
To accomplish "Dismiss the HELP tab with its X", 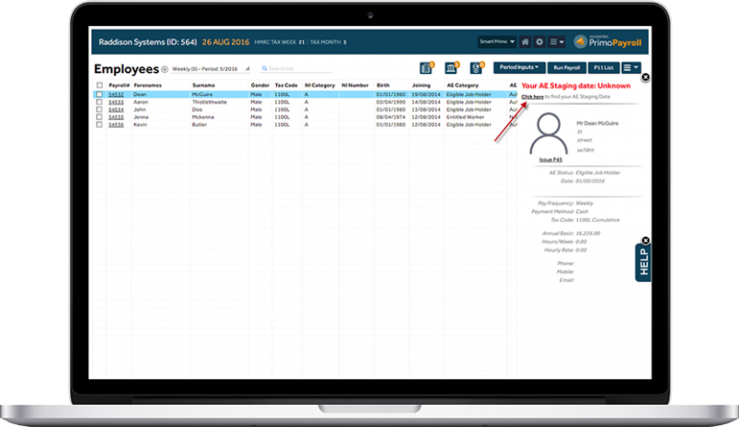I will tap(646, 240).
